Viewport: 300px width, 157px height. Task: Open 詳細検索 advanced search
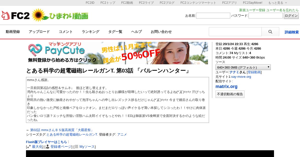coord(292,32)
